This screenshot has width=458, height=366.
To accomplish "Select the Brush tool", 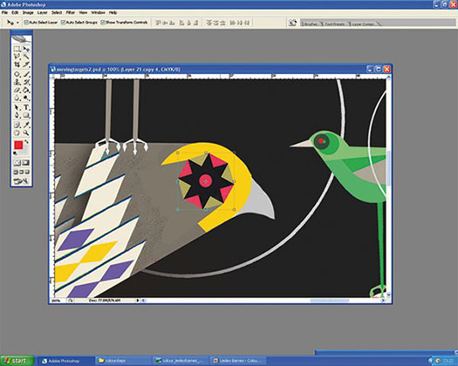I will tap(26, 74).
